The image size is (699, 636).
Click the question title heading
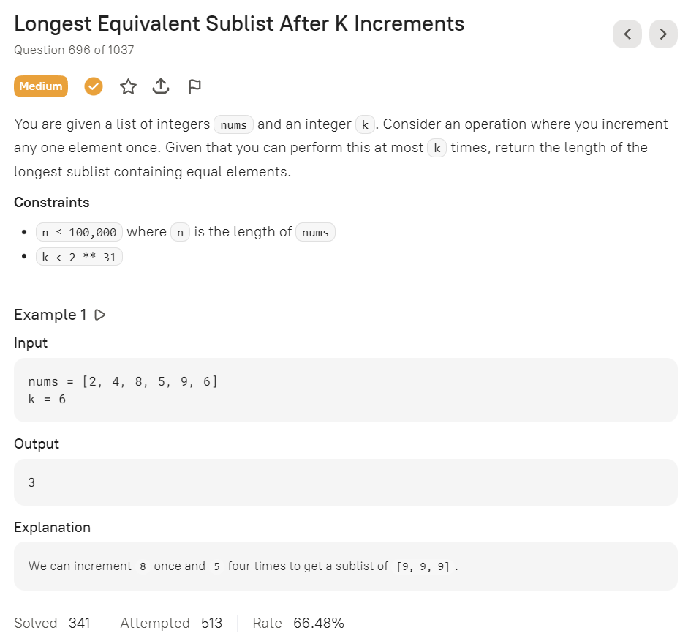(x=239, y=23)
